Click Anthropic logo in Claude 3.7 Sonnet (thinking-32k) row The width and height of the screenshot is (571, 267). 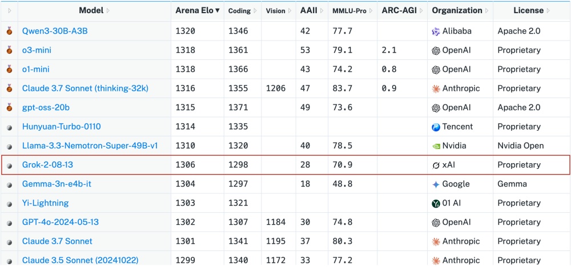pos(436,88)
